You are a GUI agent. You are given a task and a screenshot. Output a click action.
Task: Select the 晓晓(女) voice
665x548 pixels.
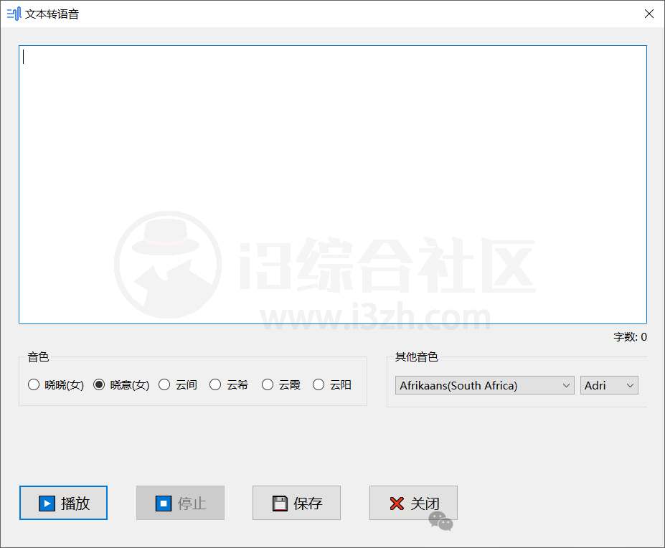pos(34,384)
